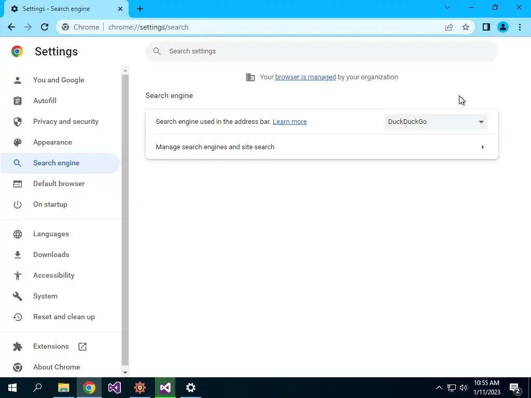Open Chrome's three-dot menu
The width and height of the screenshot is (531, 398).
pyautogui.click(x=520, y=27)
